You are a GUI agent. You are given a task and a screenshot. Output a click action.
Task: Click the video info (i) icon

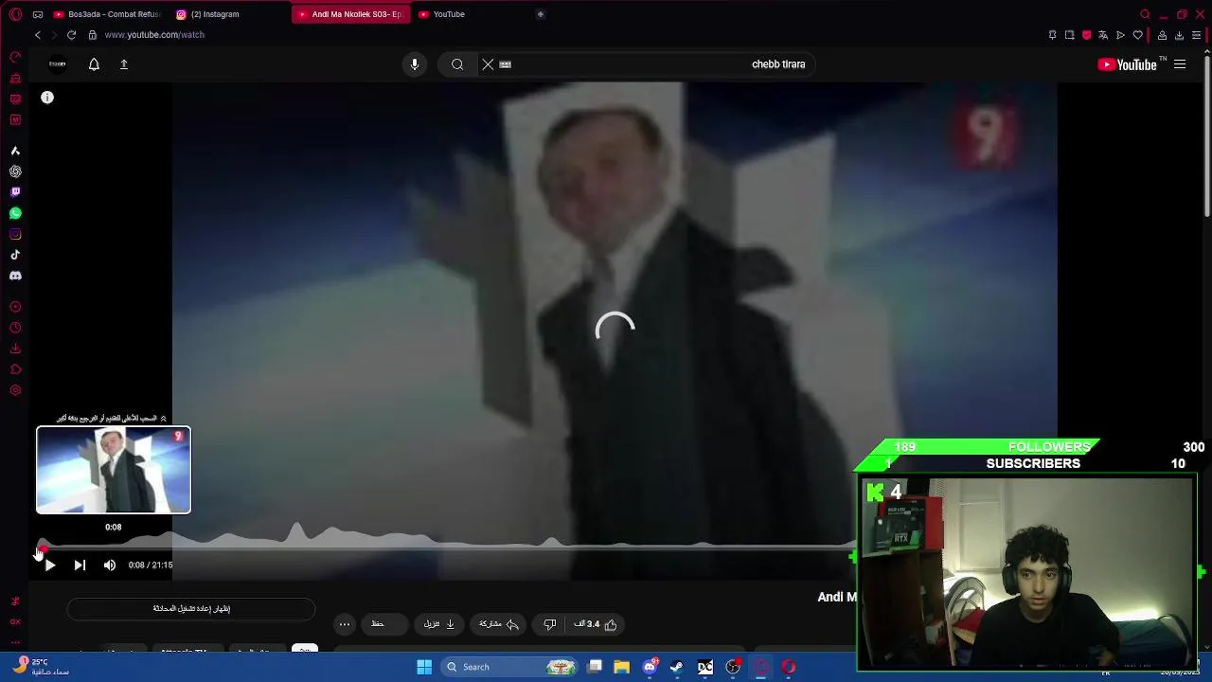tap(47, 98)
